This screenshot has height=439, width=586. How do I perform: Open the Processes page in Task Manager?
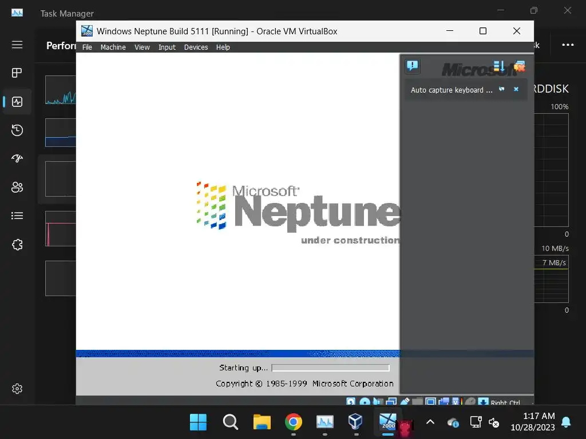17,73
